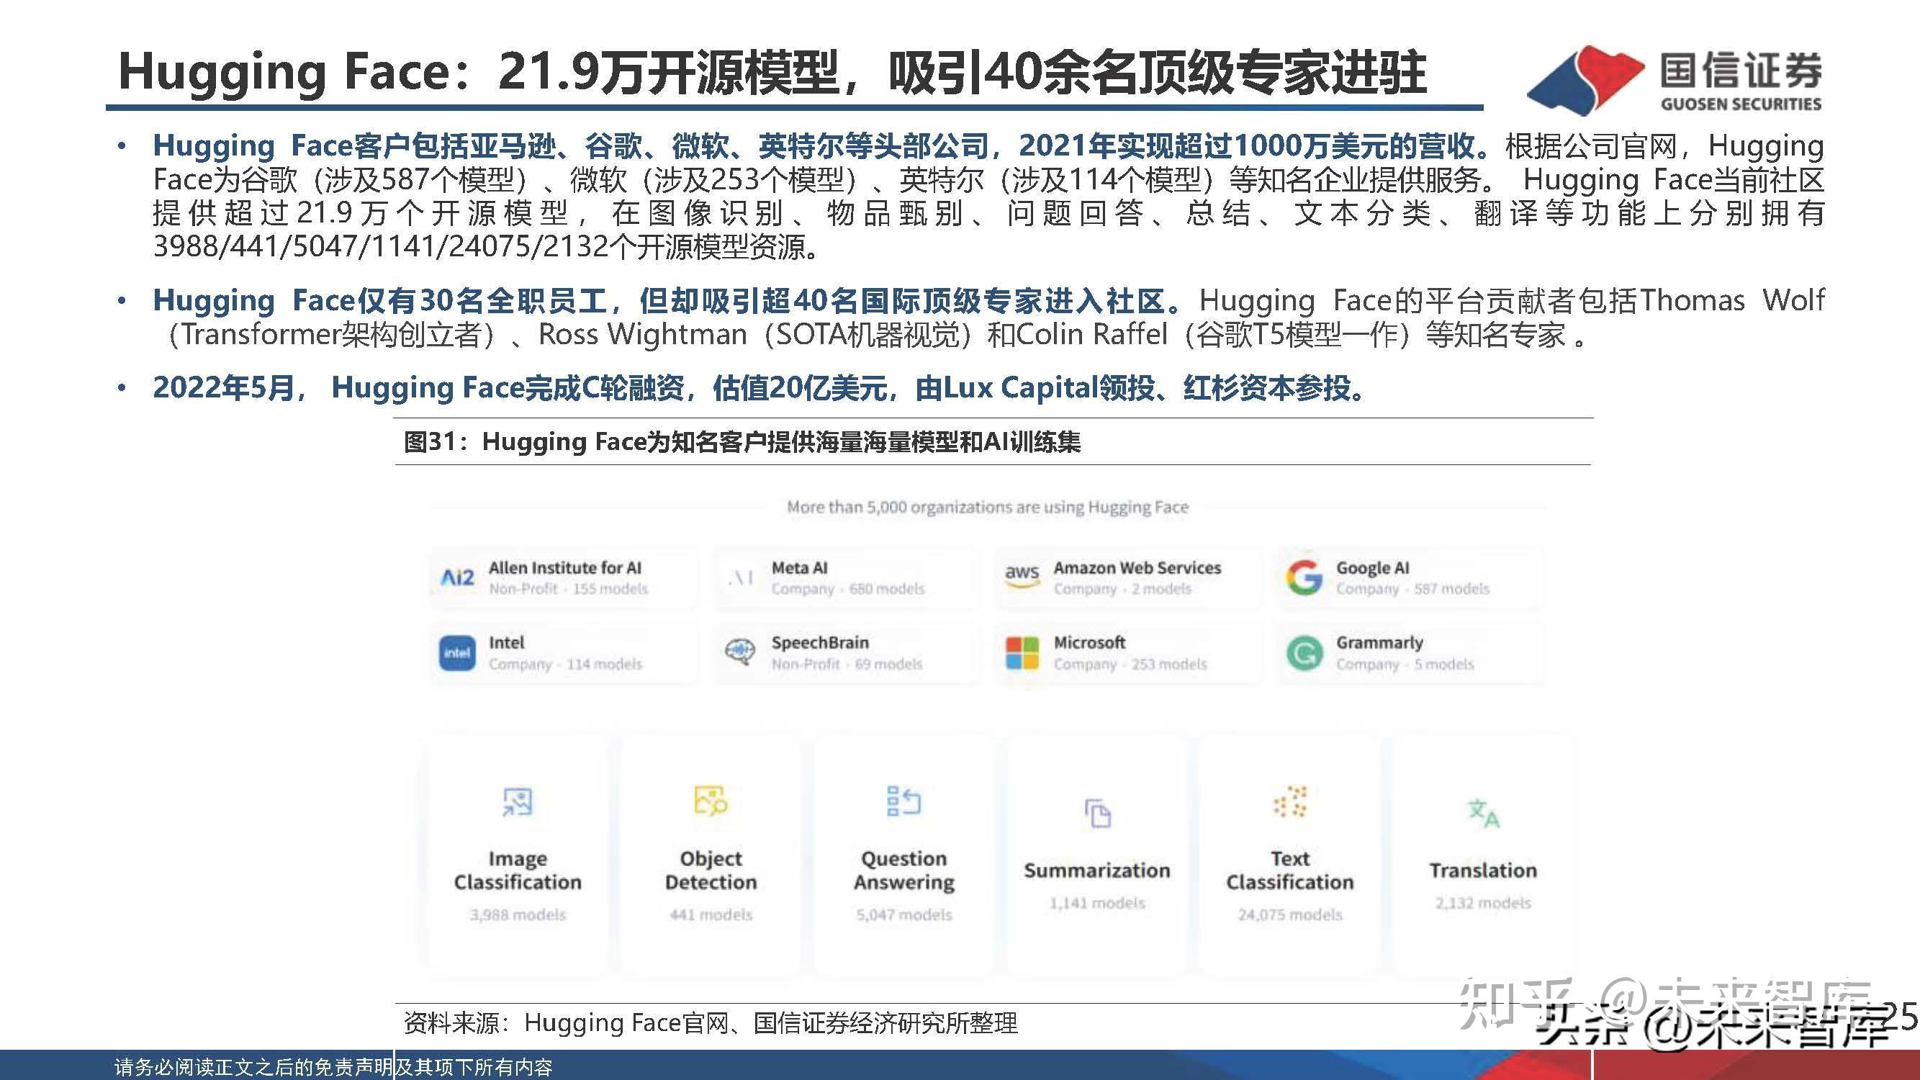This screenshot has width=1920, height=1080.
Task: Click footer disclaimer '请务必阅读正文之后的免责声明'
Action: [333, 1067]
